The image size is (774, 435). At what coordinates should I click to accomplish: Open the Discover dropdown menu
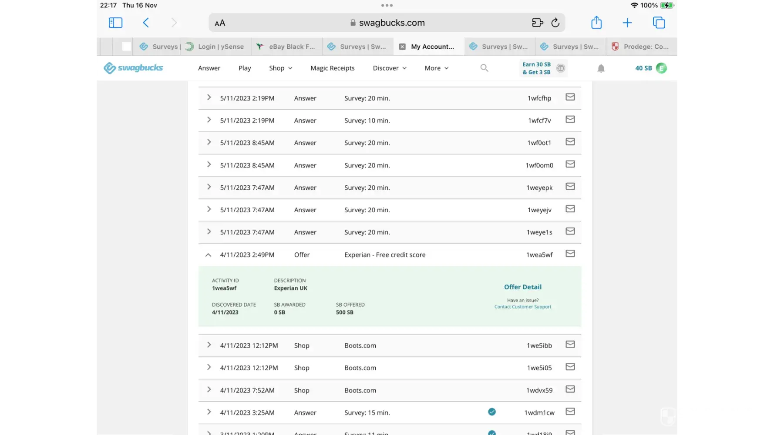(x=389, y=68)
